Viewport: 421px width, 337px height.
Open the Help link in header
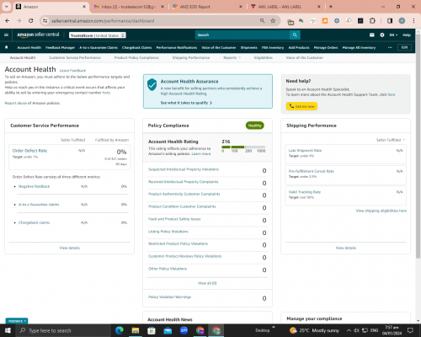[x=407, y=35]
